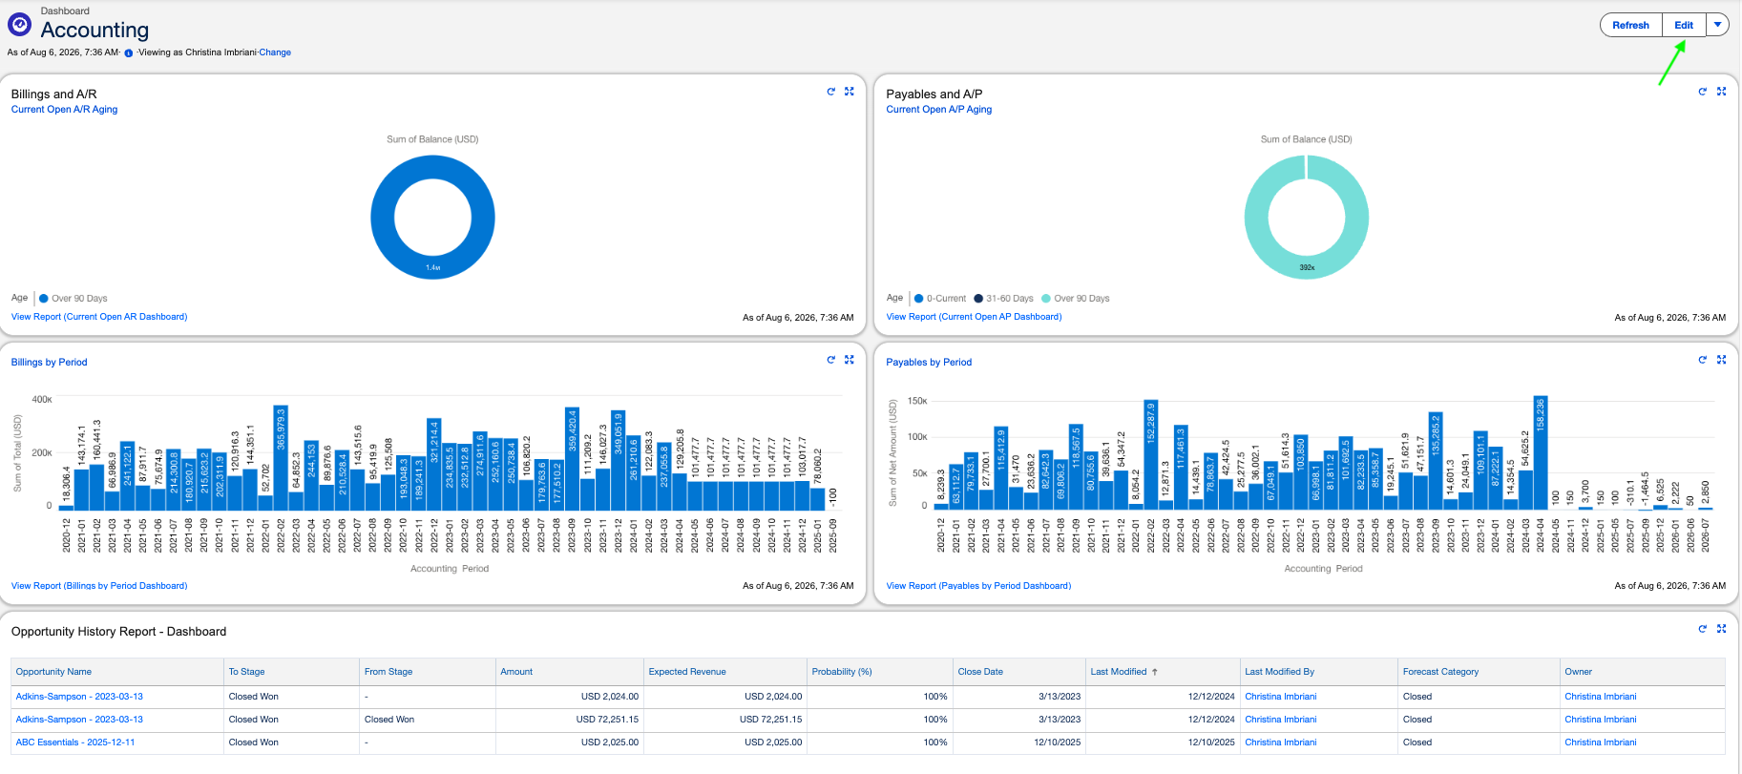
Task: Click the 1.4M label on A/R donut
Action: point(432,268)
